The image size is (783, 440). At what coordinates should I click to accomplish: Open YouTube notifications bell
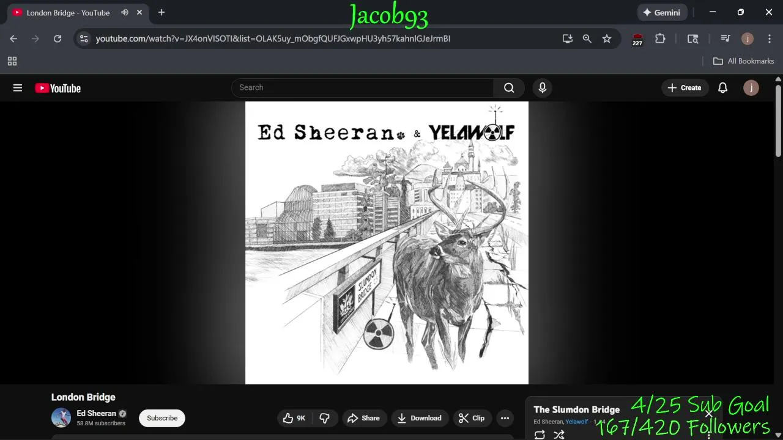coord(722,88)
